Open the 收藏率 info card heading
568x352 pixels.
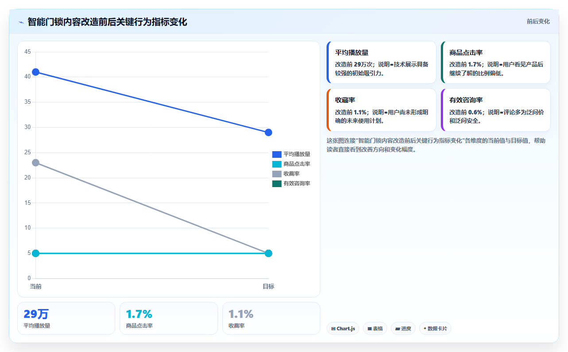345,101
